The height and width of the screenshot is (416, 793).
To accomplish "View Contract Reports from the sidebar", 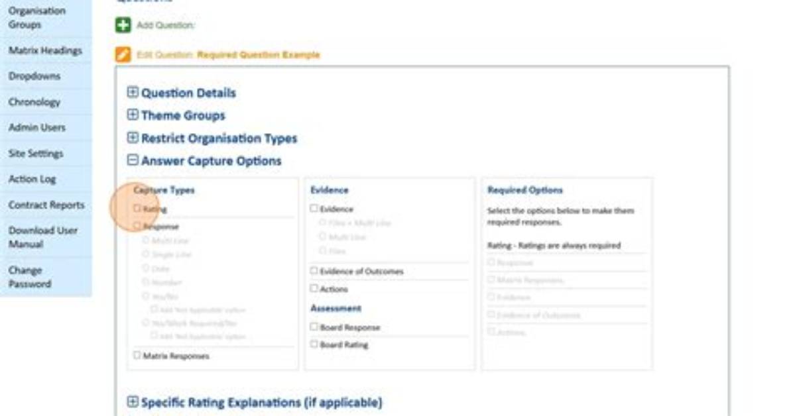I will pos(46,205).
